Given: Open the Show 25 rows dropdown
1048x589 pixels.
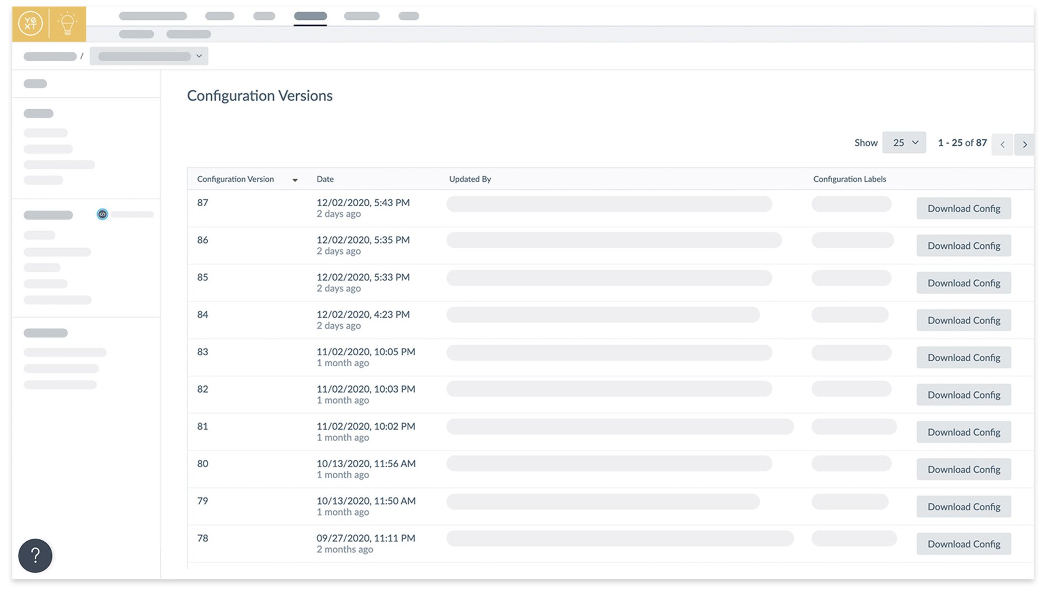Looking at the screenshot, I should click(904, 142).
